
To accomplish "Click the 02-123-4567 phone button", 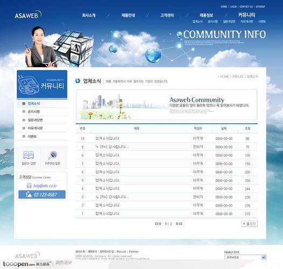I will 42,194.
